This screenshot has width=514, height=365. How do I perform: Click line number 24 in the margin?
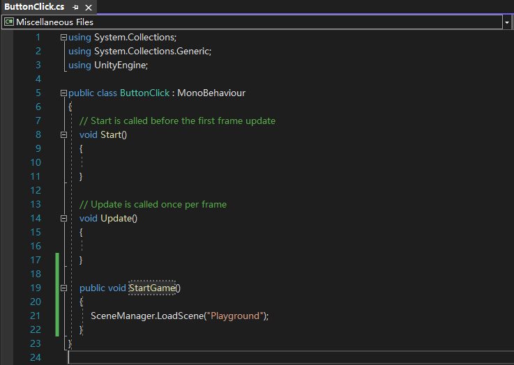pos(36,357)
